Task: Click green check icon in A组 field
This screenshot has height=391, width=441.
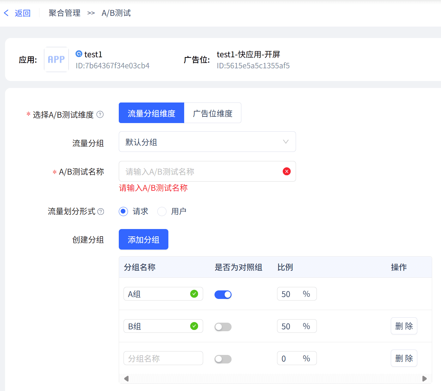Action: tap(194, 294)
